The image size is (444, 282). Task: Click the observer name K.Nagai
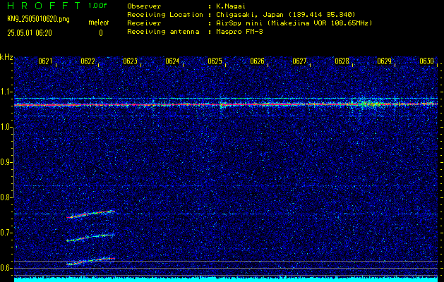pyautogui.click(x=231, y=6)
